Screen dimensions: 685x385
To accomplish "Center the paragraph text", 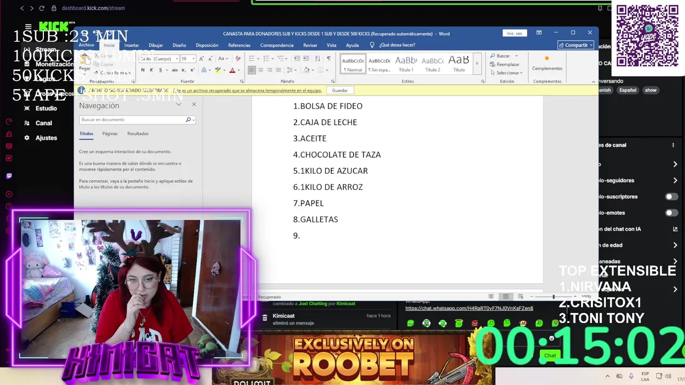I will click(261, 70).
